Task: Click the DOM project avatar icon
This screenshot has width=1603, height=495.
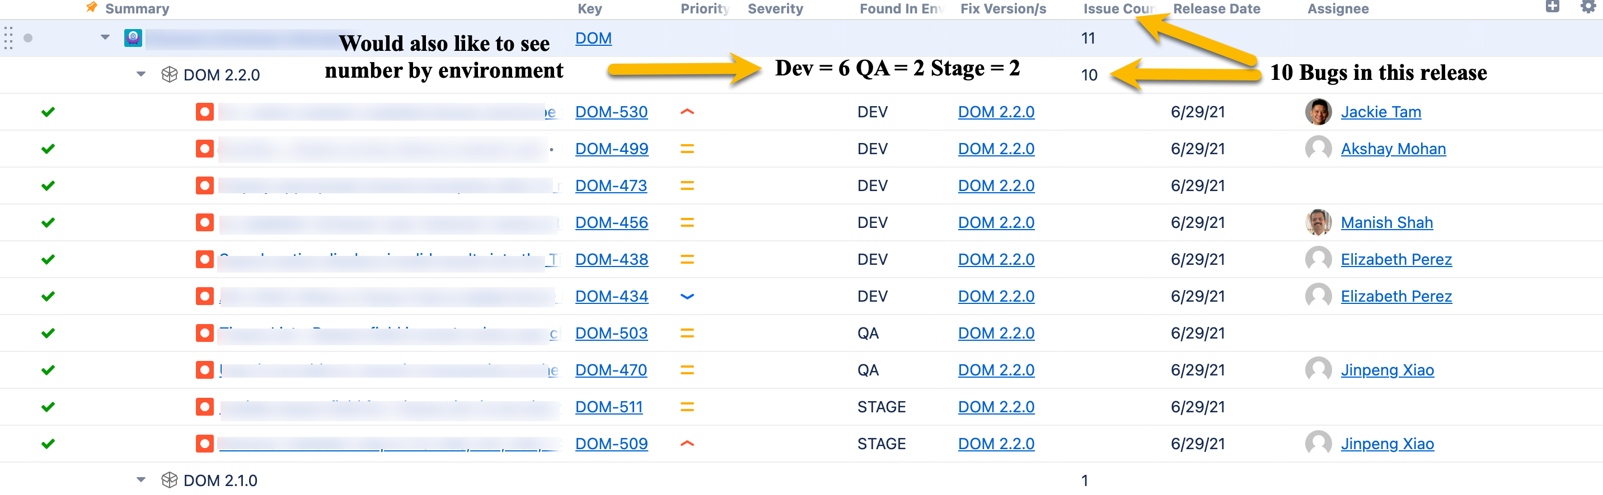Action: pos(133,38)
